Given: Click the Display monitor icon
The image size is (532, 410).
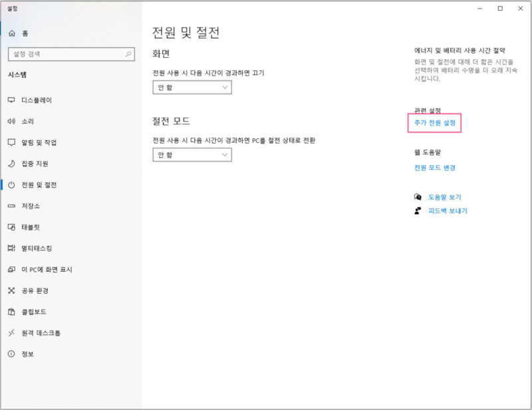Looking at the screenshot, I should point(11,100).
